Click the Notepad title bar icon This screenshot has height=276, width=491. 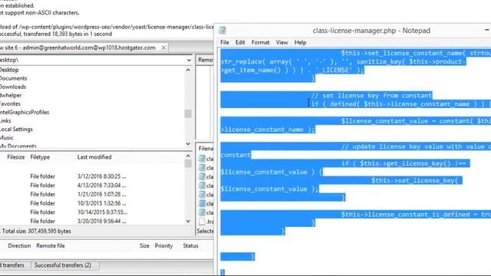222,31
